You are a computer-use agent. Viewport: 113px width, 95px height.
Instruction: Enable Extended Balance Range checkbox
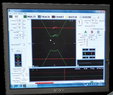(x=91, y=29)
